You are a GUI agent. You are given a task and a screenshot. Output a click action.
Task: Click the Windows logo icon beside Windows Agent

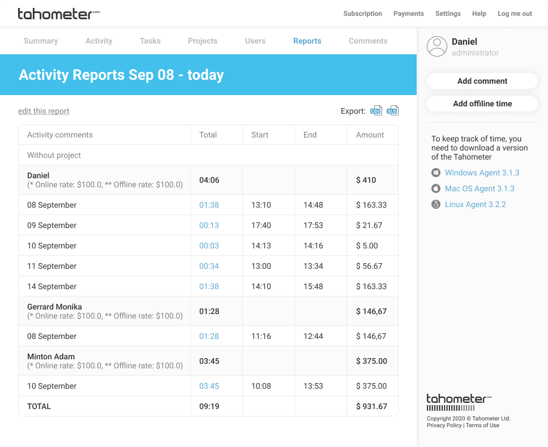436,173
